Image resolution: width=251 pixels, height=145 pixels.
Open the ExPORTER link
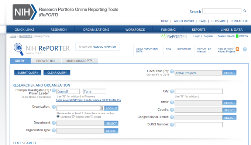[184, 48]
